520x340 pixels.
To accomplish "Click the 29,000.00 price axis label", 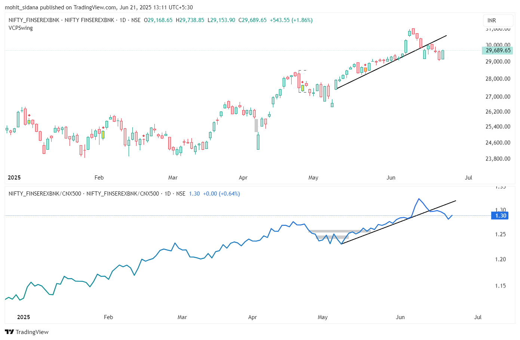I will click(498, 62).
